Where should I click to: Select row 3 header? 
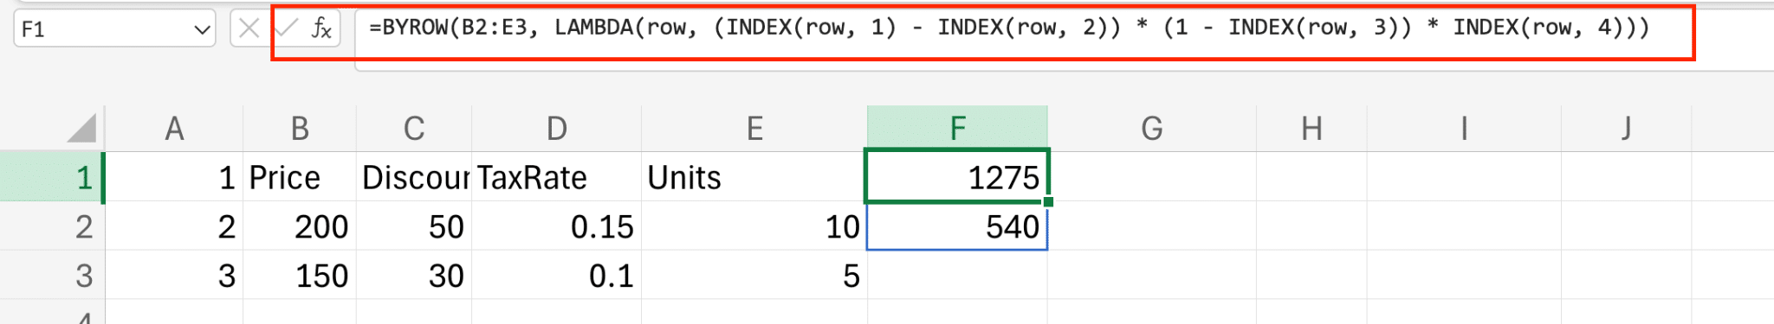click(x=52, y=276)
